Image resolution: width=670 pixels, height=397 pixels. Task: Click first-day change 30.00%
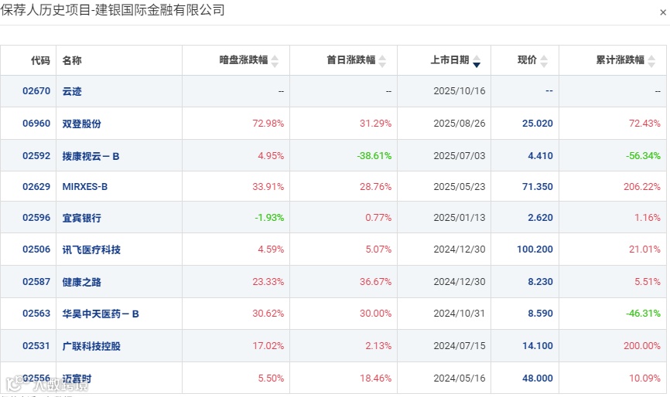pyautogui.click(x=375, y=313)
